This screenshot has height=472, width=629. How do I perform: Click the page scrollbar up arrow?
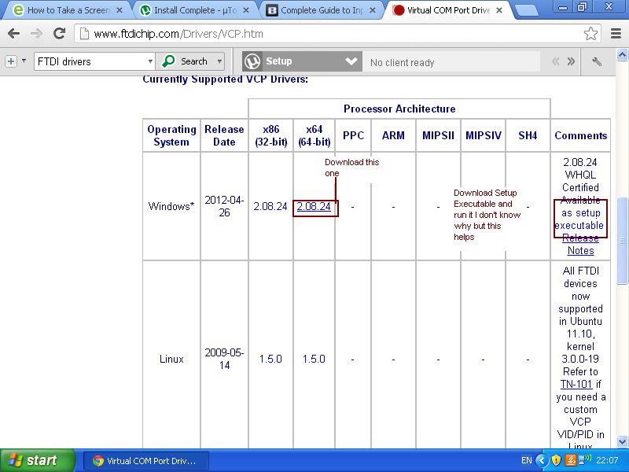tap(622, 54)
